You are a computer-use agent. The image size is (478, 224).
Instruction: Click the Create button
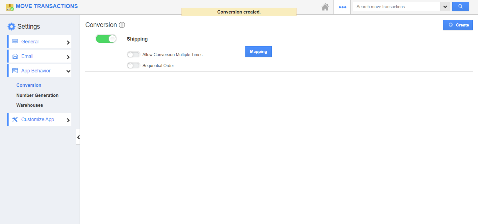pos(458,25)
